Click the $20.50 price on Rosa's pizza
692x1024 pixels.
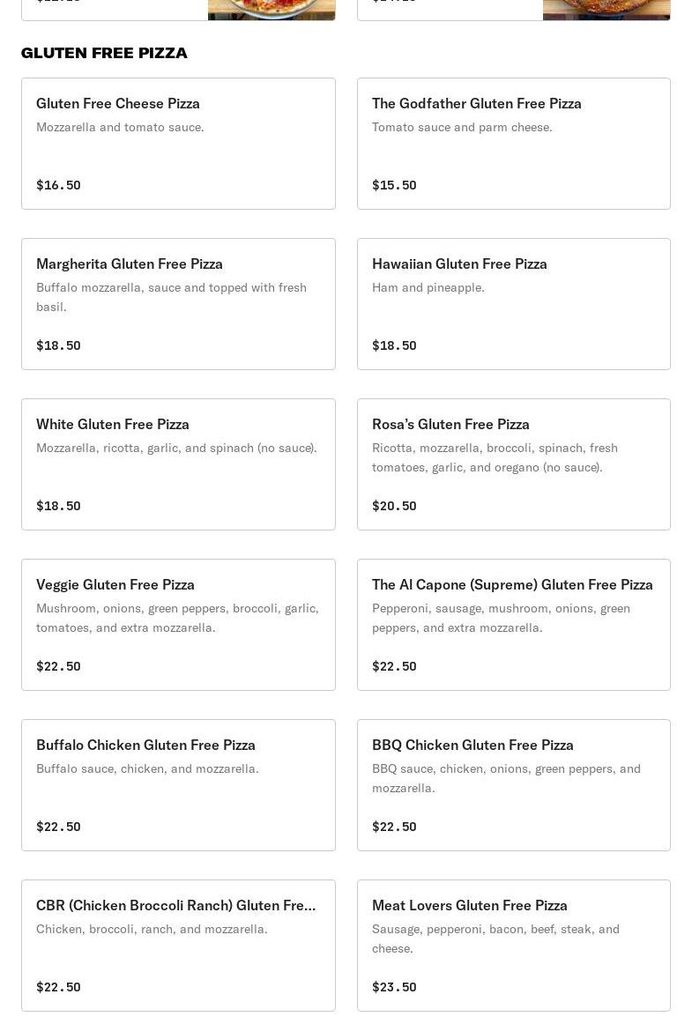(x=394, y=506)
